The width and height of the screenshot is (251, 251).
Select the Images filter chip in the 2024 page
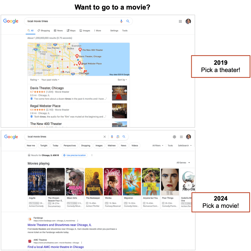pos(99,146)
